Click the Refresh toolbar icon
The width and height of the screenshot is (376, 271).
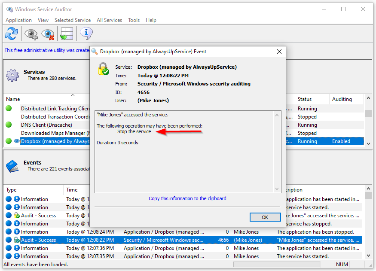(12, 33)
